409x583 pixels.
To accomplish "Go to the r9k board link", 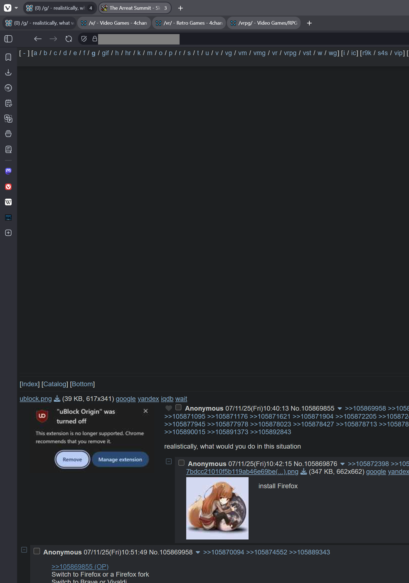I will pos(367,53).
